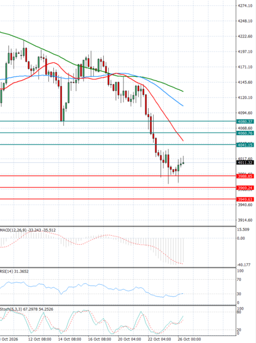Click the 4094.60 price axis value
256x343 pixels.
(245, 113)
